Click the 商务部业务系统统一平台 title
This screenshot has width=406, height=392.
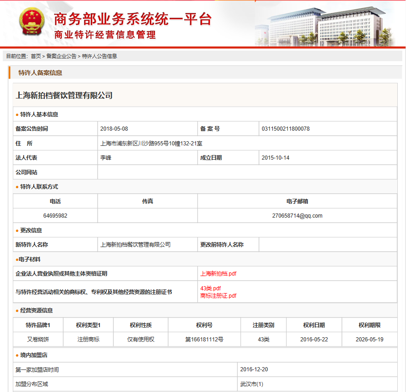coord(133,19)
